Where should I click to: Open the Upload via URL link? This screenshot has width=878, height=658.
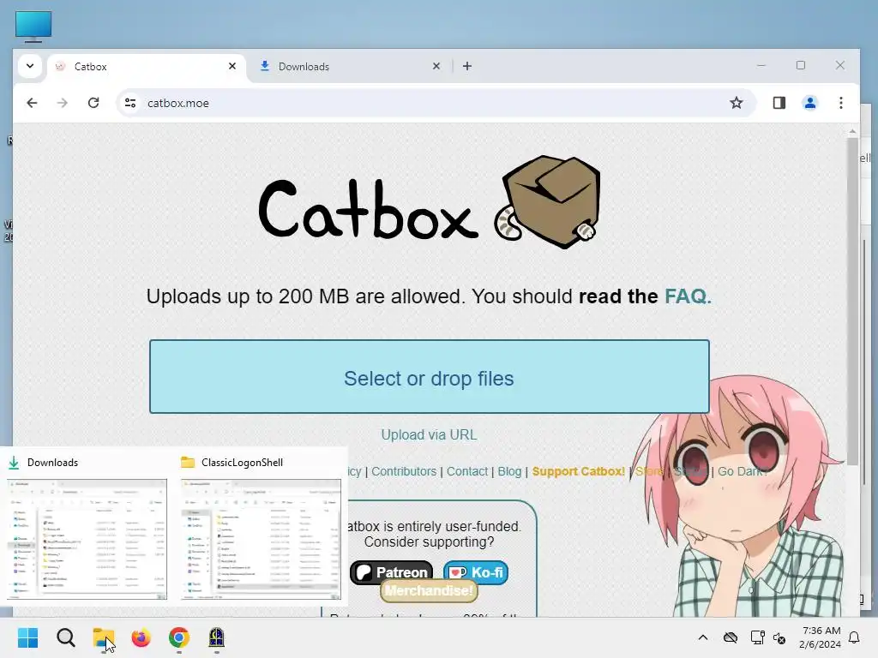(429, 434)
